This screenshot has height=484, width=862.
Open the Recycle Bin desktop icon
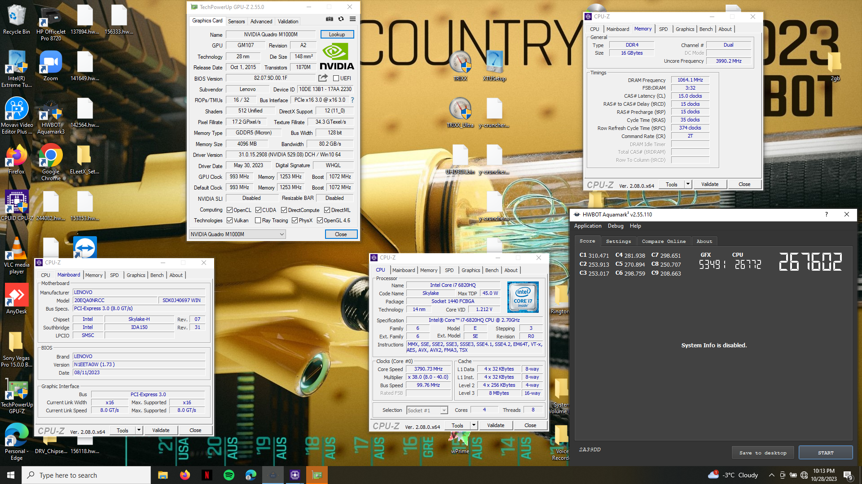[17, 20]
